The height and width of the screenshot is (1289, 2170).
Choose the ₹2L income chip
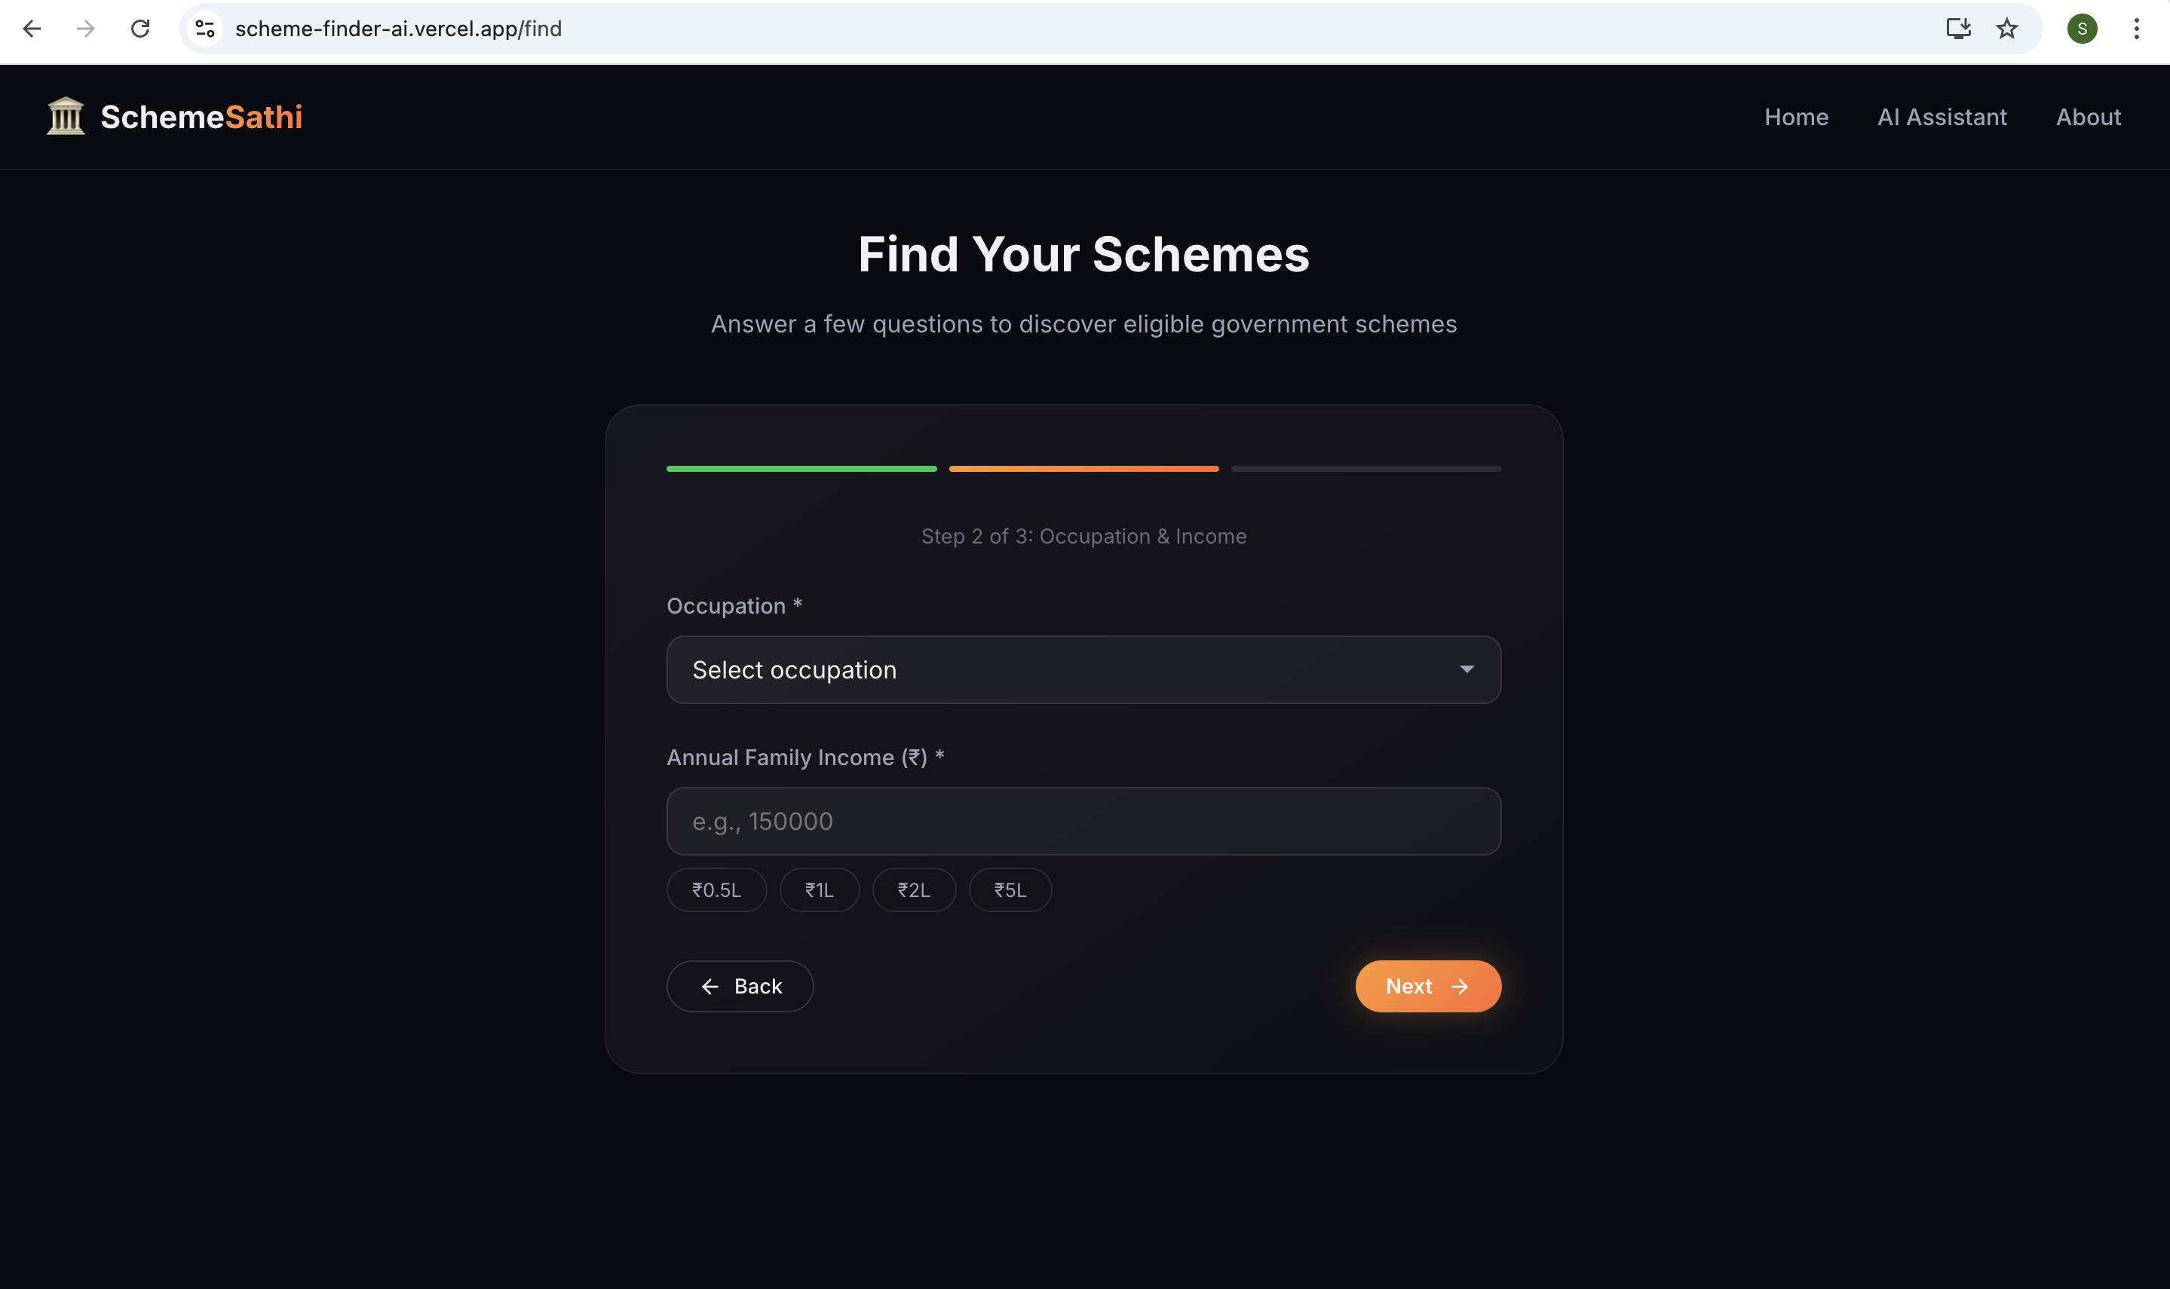click(x=914, y=889)
